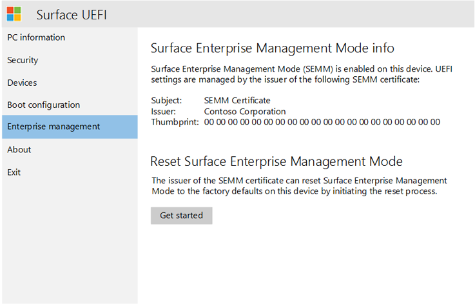Click the Reset Surface Enterprise Management Mode heading
Image resolution: width=475 pixels, height=304 pixels.
click(x=276, y=161)
